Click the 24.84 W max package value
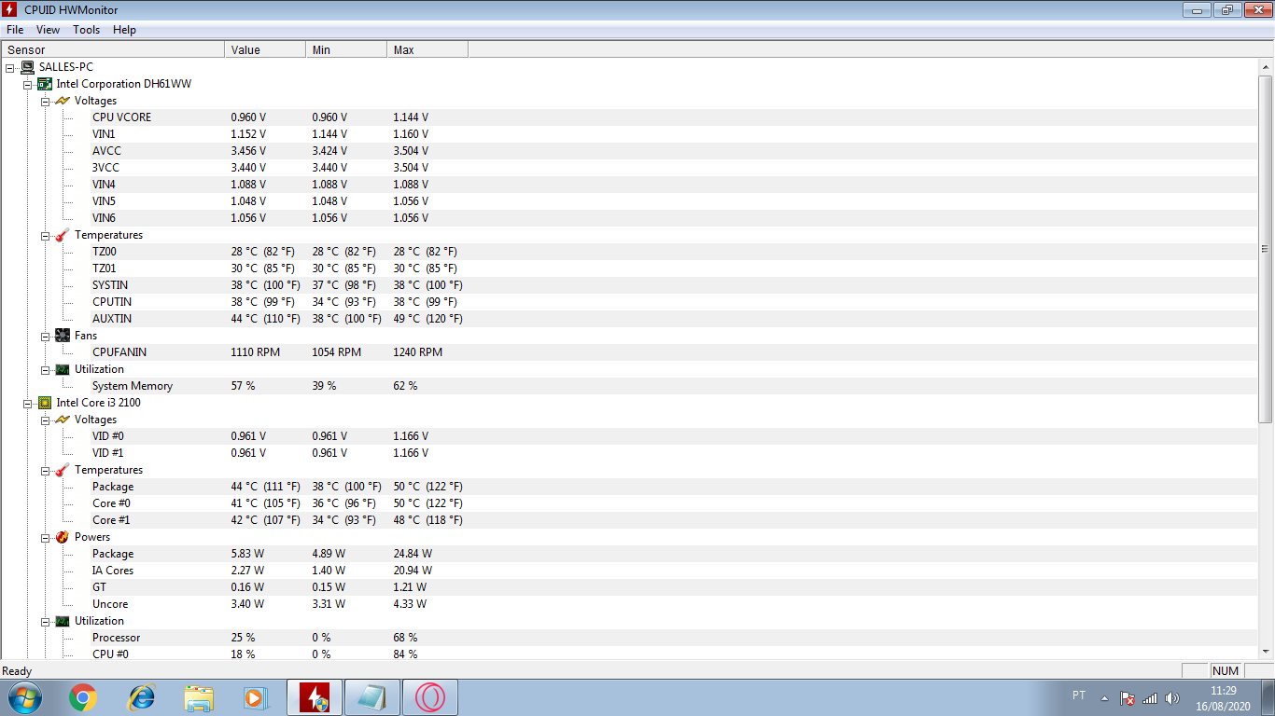 click(413, 554)
